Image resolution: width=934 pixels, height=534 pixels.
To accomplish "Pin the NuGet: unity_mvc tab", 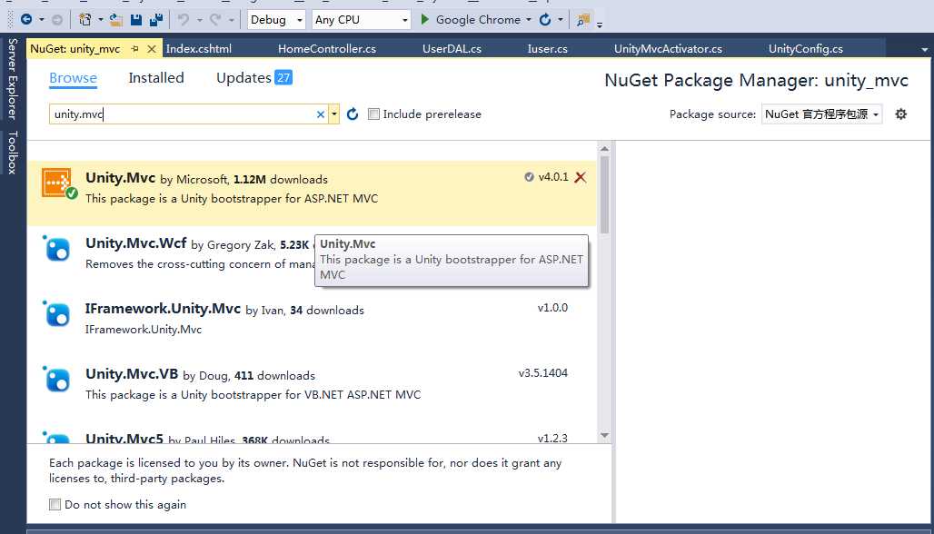I will point(134,49).
